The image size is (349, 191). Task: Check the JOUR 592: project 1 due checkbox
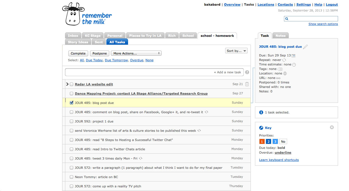tap(71, 121)
